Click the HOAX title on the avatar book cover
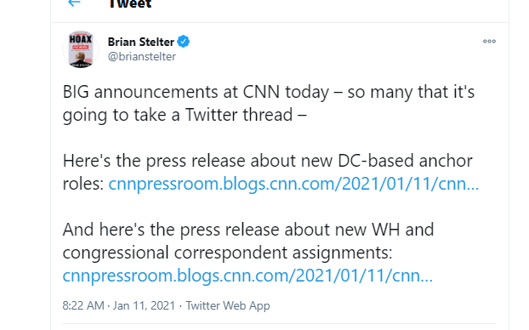529x330 pixels. [81, 39]
